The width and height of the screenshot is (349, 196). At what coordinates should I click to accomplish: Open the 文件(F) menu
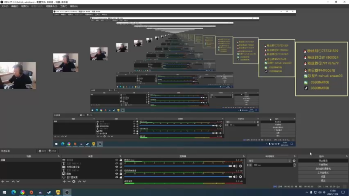(5, 6)
